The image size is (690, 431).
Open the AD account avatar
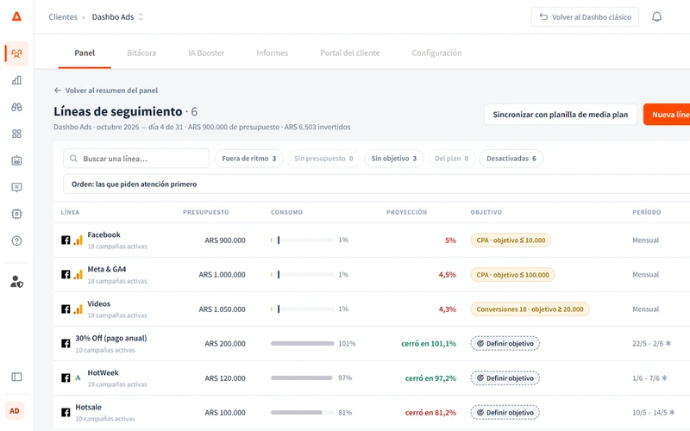coord(15,411)
